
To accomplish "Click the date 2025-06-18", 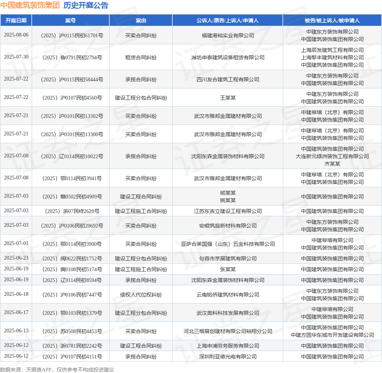I will point(16,294).
